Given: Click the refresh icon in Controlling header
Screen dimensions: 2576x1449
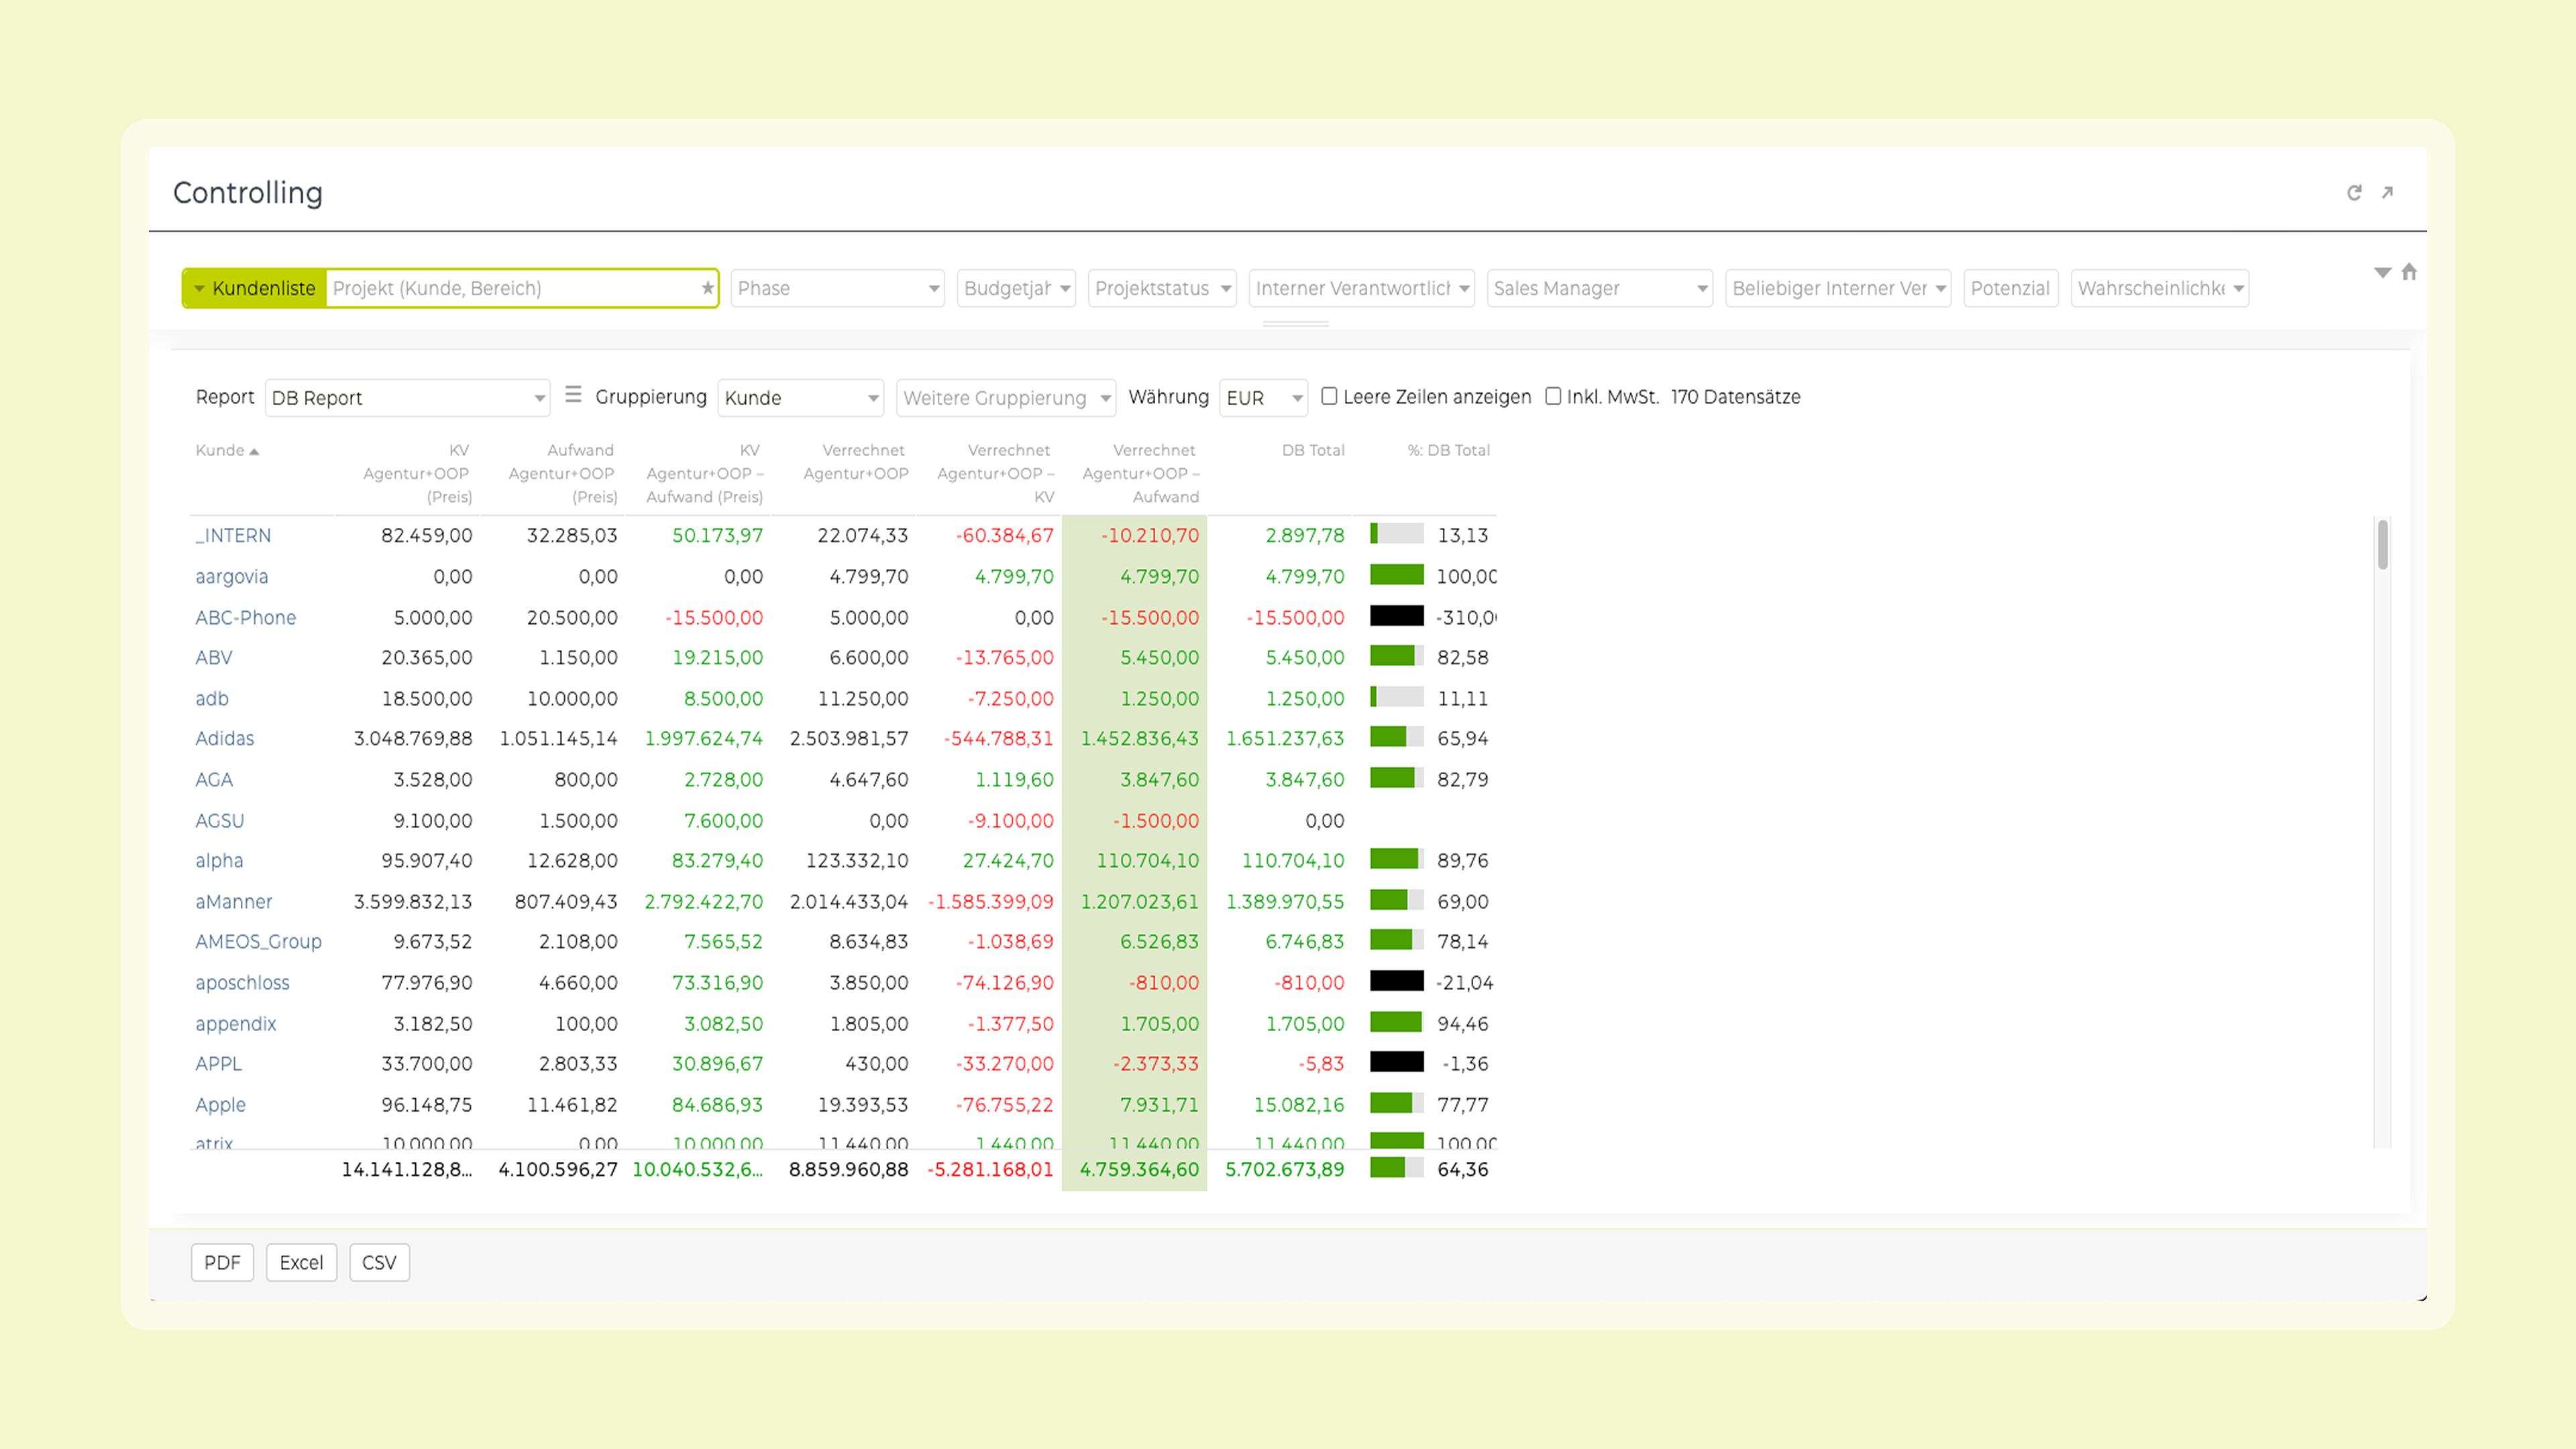Looking at the screenshot, I should click(x=2354, y=193).
